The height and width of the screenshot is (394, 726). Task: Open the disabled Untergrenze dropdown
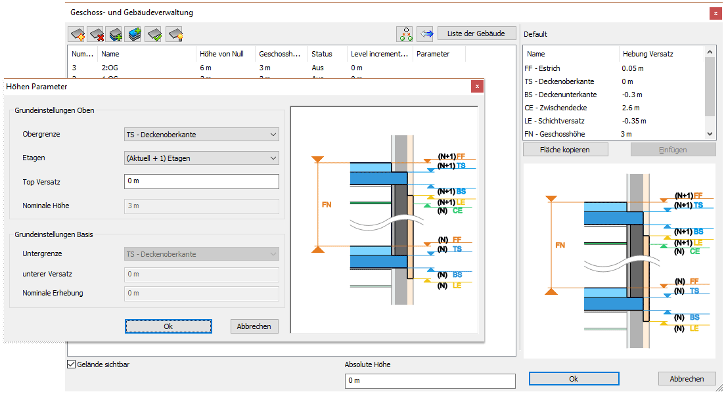(x=202, y=253)
